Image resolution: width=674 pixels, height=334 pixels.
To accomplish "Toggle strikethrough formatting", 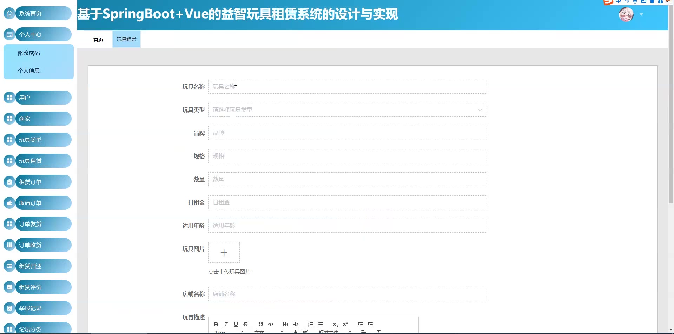I will 246,324.
